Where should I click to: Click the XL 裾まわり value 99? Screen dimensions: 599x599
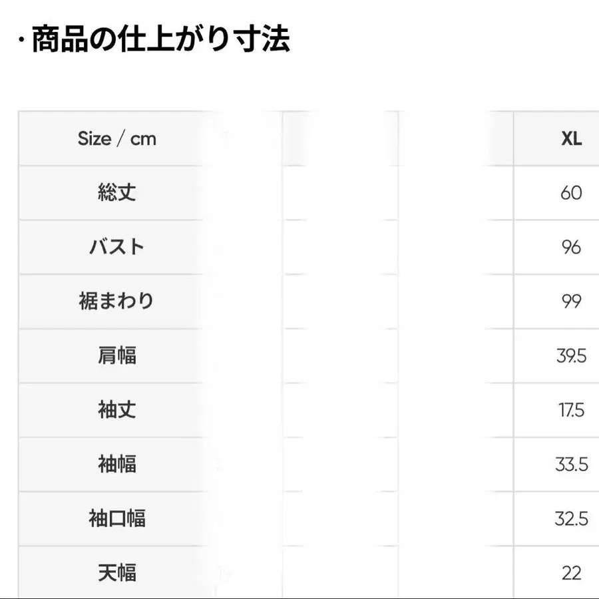click(571, 301)
